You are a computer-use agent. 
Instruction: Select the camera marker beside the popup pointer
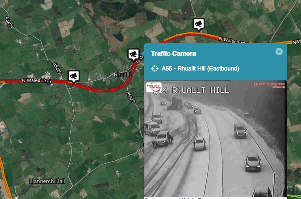pyautogui.click(x=134, y=54)
